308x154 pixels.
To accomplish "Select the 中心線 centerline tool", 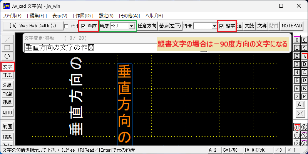I will 7,94.
